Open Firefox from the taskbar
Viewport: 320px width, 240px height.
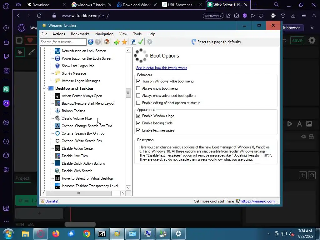point(56,234)
